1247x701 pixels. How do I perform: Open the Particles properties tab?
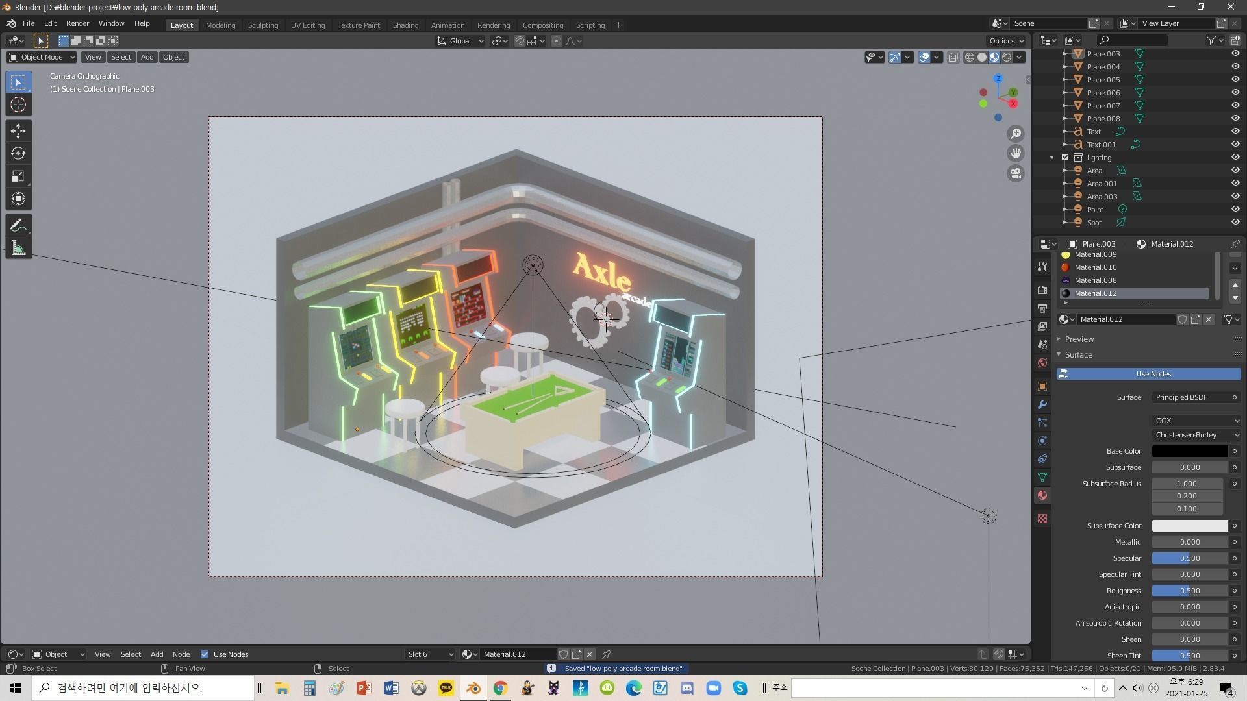click(1042, 423)
